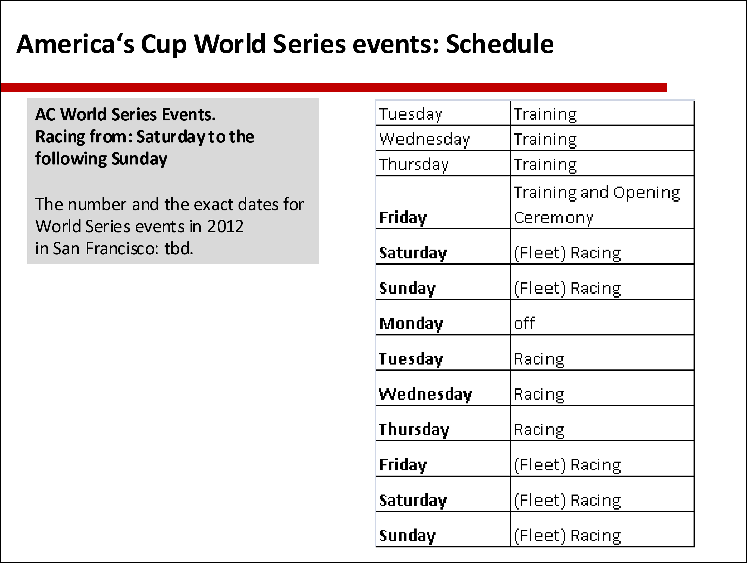Click the bold 'Thursday' cell
Viewport: 747px width, 563px height.
[443, 424]
